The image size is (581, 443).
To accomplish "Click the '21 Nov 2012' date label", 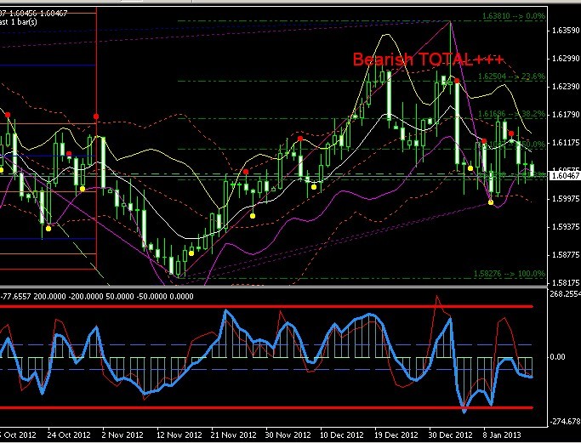I will [x=234, y=434].
